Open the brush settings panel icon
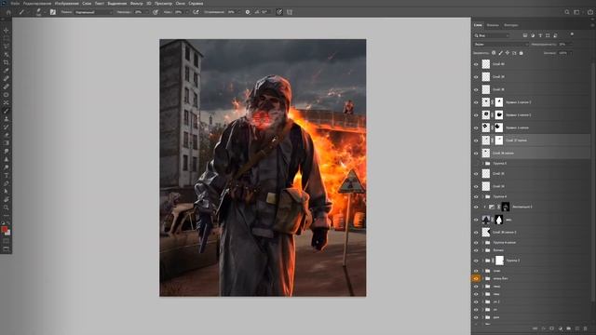Screen dimensions: 596x335 pyautogui.click(x=53, y=12)
